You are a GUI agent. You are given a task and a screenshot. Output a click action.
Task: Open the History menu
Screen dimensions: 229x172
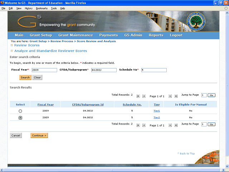click(x=29, y=8)
